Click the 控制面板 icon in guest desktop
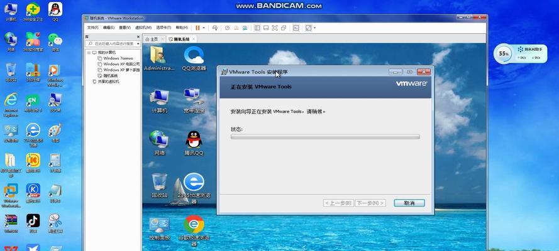The image size is (559, 251). (x=159, y=228)
